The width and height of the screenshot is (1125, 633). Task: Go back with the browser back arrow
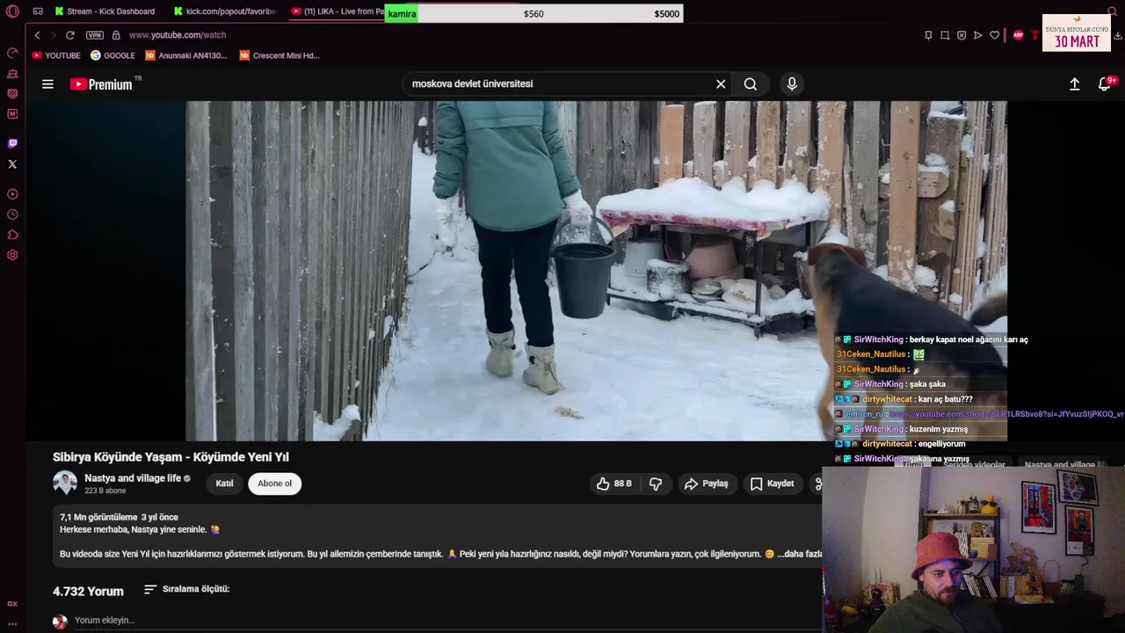(37, 35)
